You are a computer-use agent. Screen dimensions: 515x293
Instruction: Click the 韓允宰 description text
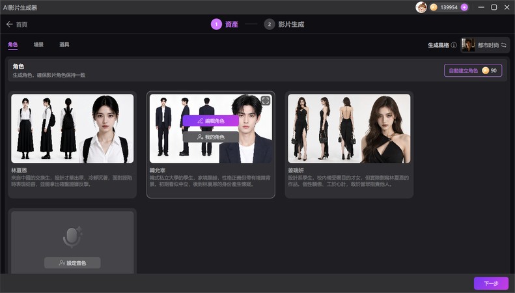210,181
